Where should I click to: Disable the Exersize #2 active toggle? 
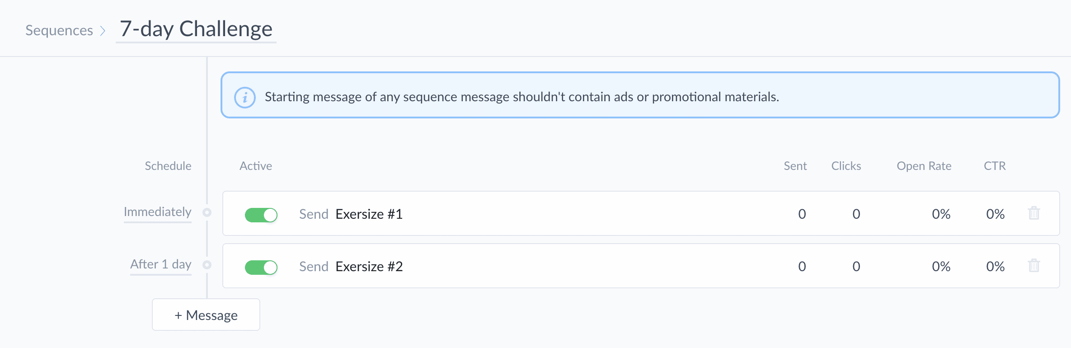(261, 267)
